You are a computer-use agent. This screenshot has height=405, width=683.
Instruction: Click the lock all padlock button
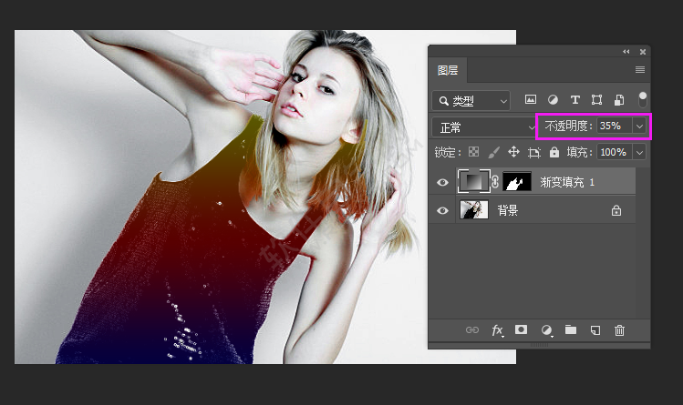[x=554, y=152]
